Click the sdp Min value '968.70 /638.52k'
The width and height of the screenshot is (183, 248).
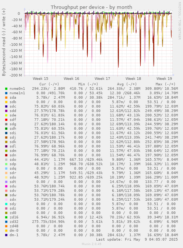point(86,164)
